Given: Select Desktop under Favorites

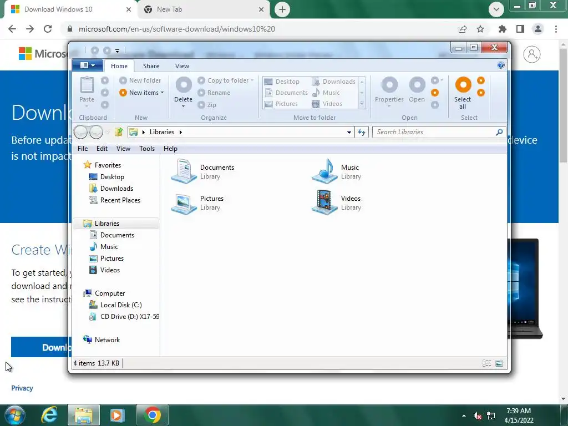Looking at the screenshot, I should (106, 177).
